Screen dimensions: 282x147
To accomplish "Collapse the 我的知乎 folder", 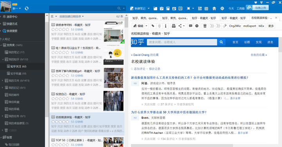I will click(x=3, y=59).
